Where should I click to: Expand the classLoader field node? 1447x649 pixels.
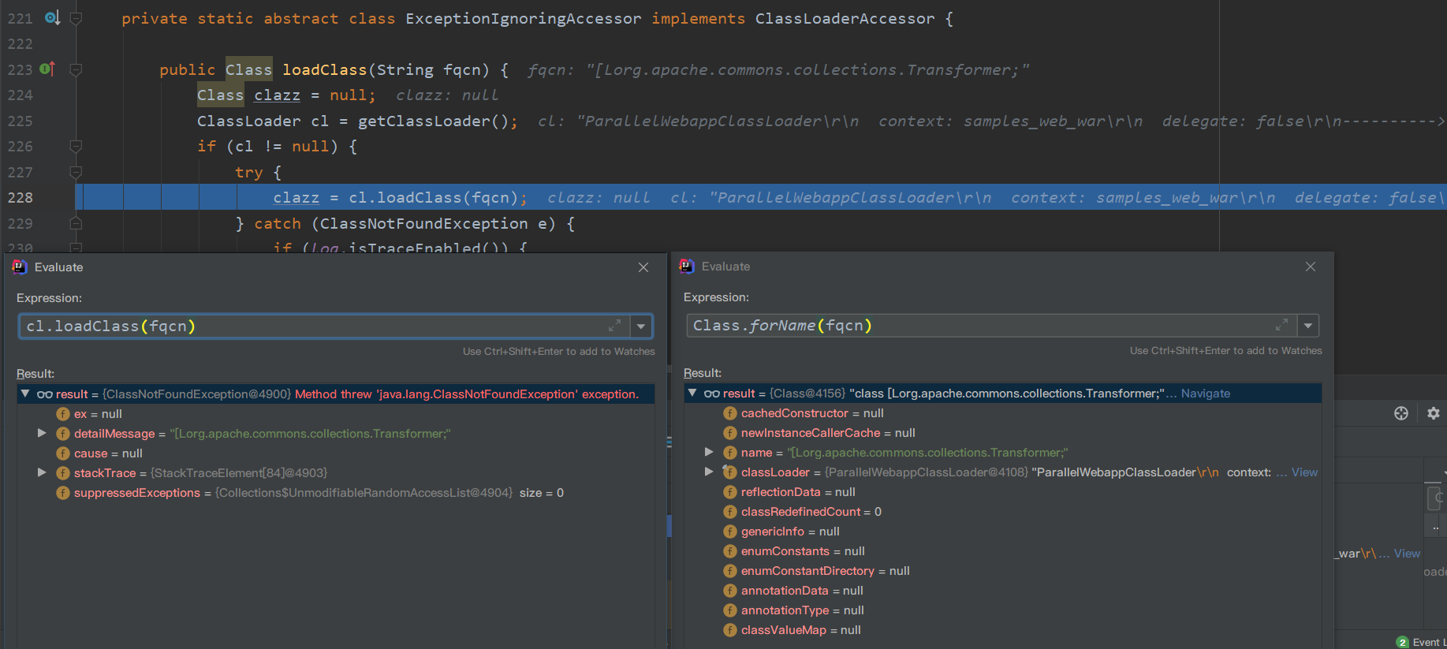click(709, 472)
